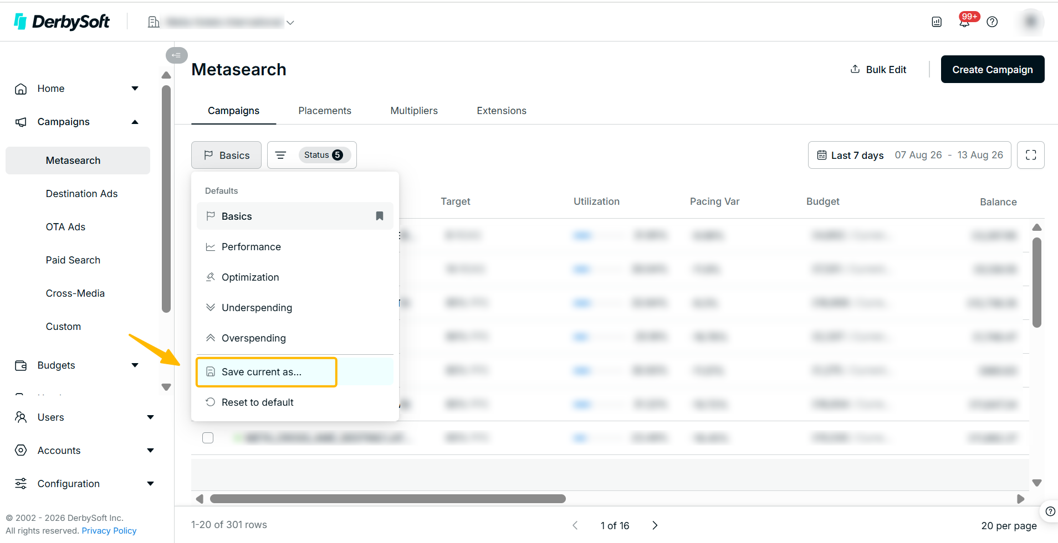Click the Bulk Edit button

[878, 69]
